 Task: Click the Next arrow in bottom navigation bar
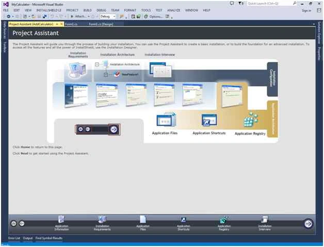[308, 224]
